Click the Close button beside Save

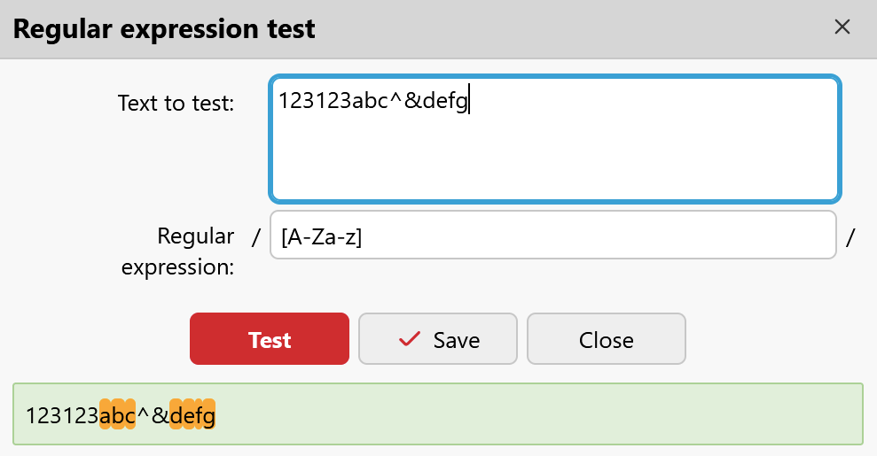(606, 339)
